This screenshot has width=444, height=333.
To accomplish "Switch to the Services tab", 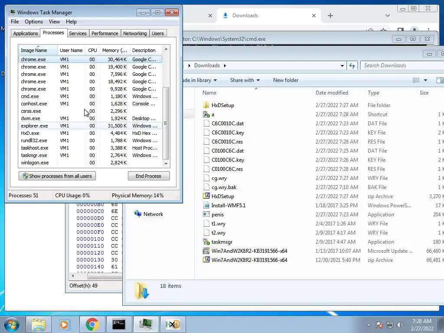I will pyautogui.click(x=78, y=33).
